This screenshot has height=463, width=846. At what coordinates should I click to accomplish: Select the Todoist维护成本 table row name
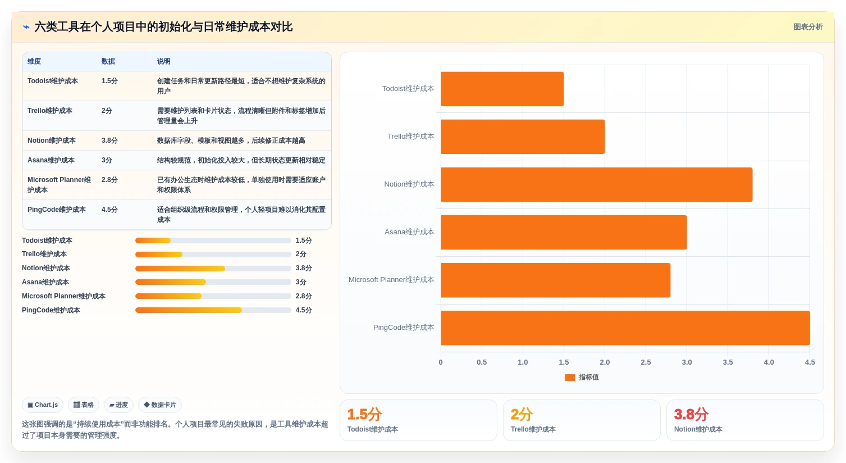click(x=53, y=81)
